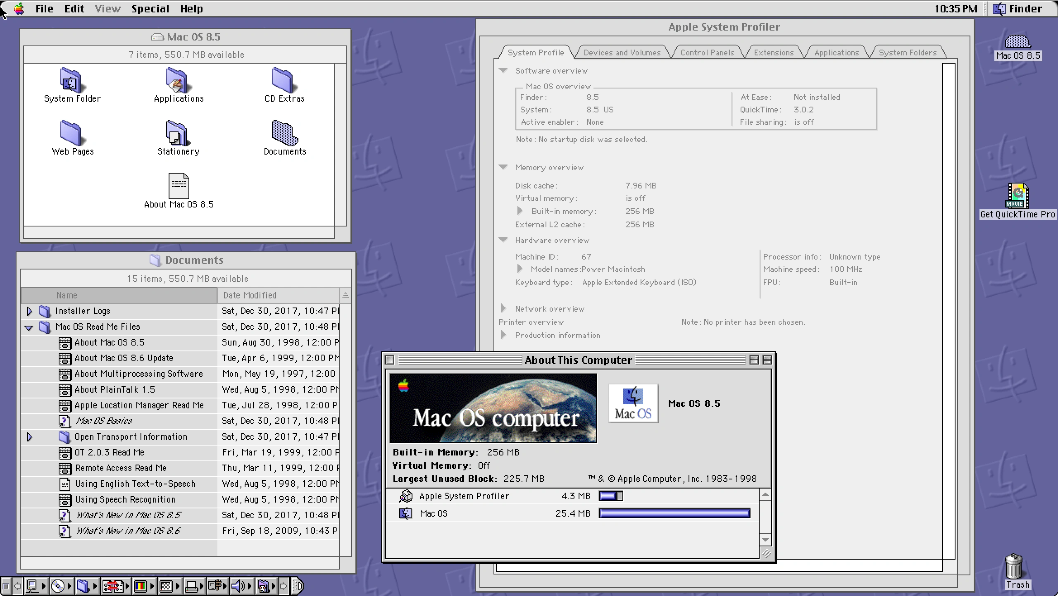
Task: Collapse the Mac OS Read Me Files folder triangle
Action: click(x=29, y=327)
